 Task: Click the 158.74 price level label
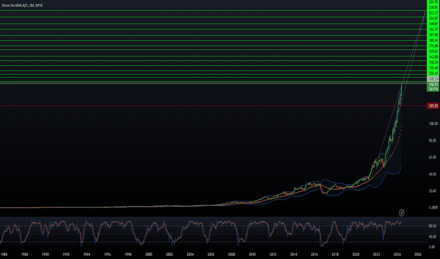[433, 63]
